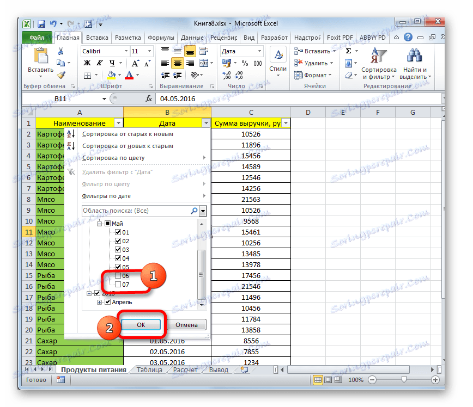
Task: Open filter dropdown for Сумма выручки column
Action: tap(286, 123)
